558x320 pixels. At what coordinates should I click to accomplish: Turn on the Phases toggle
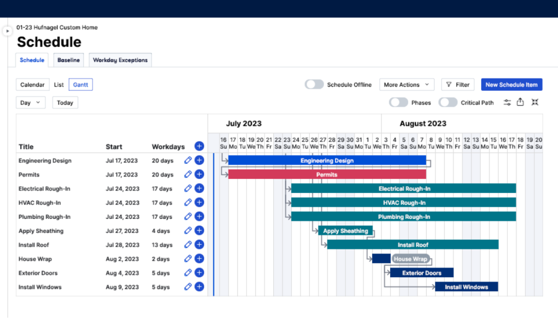(x=398, y=102)
